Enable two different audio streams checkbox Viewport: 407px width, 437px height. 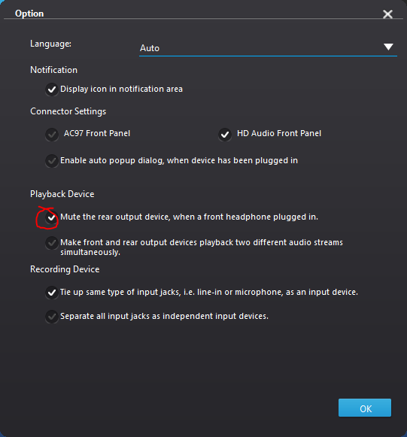pyautogui.click(x=52, y=243)
